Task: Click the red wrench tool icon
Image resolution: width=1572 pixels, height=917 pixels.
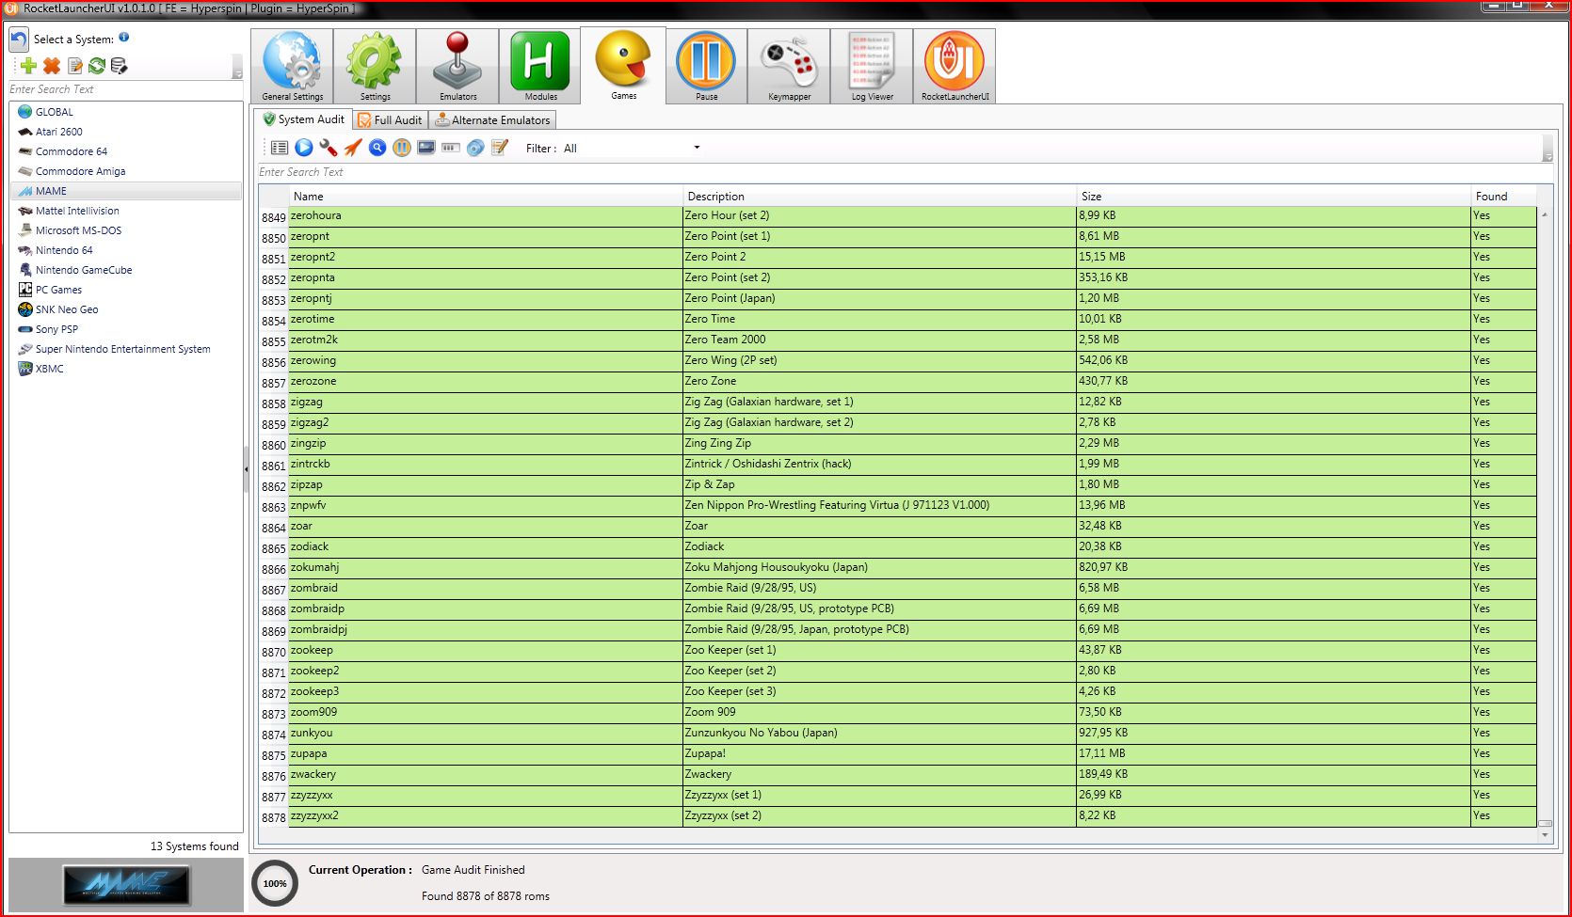Action: (329, 148)
